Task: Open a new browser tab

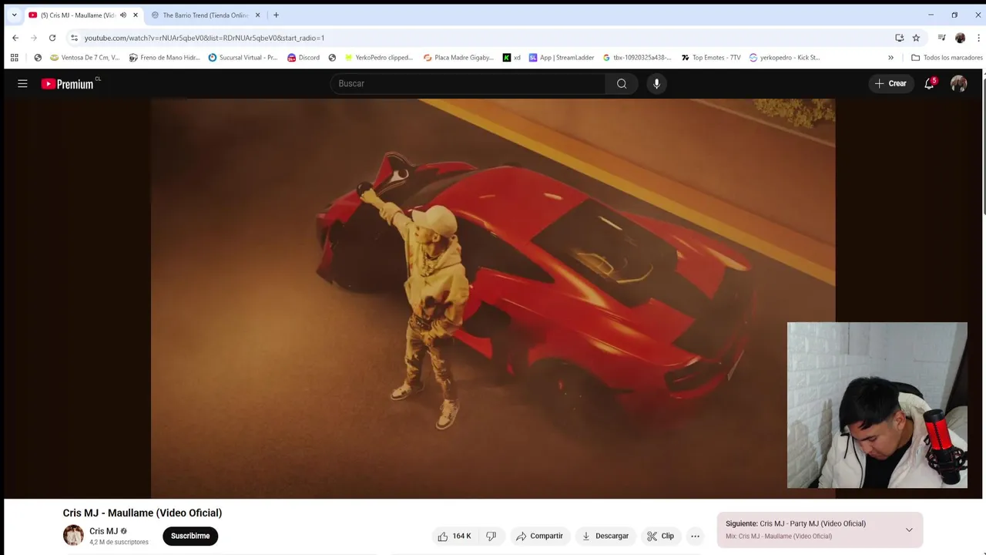Action: click(x=276, y=15)
